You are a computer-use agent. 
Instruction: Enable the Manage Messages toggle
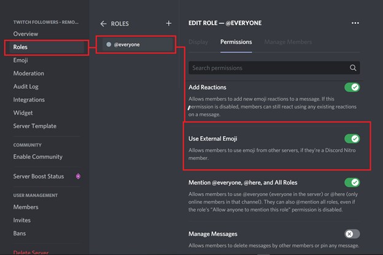tap(352, 234)
